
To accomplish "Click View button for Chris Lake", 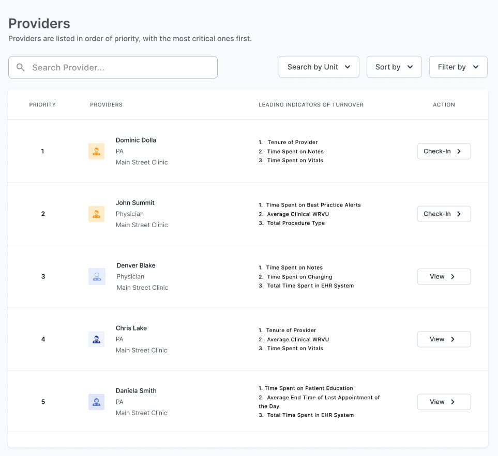I will point(443,339).
